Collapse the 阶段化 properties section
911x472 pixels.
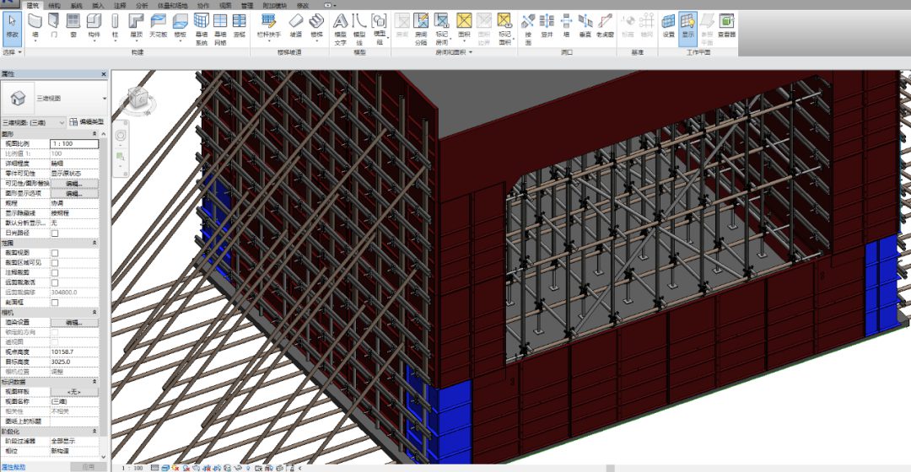pos(94,432)
